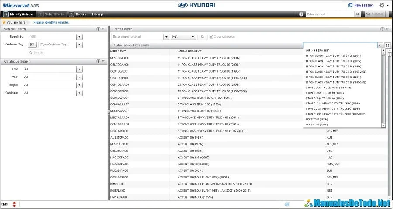Select row HMA250PA00 Accent 2000-2005
Image resolution: width=393 pixels, height=209 pixels.
click(248, 164)
